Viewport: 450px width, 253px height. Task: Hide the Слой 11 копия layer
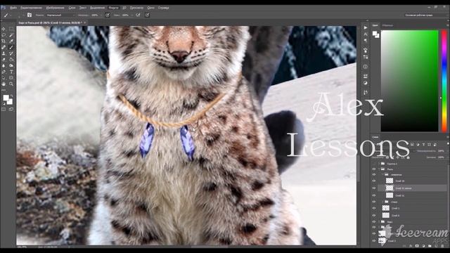click(x=374, y=188)
